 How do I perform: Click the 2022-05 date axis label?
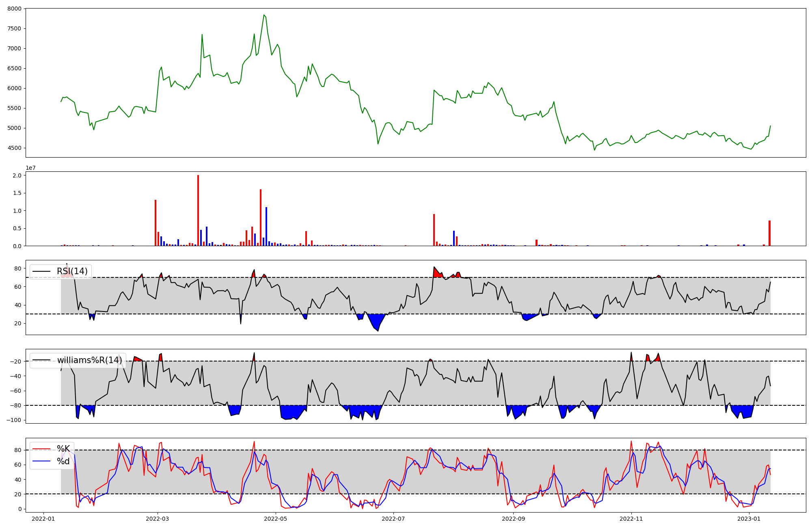pos(276,519)
